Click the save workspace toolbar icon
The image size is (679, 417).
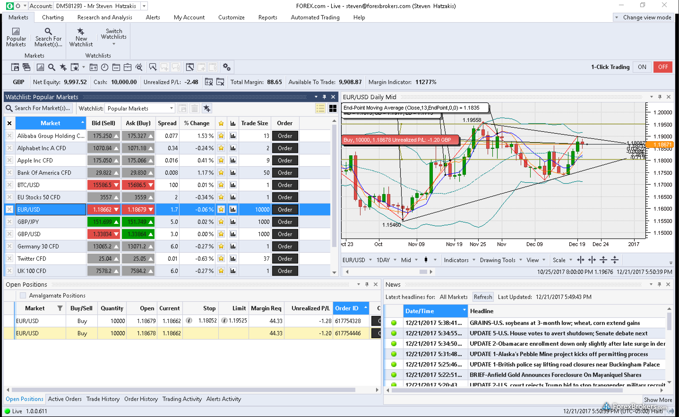click(x=15, y=67)
